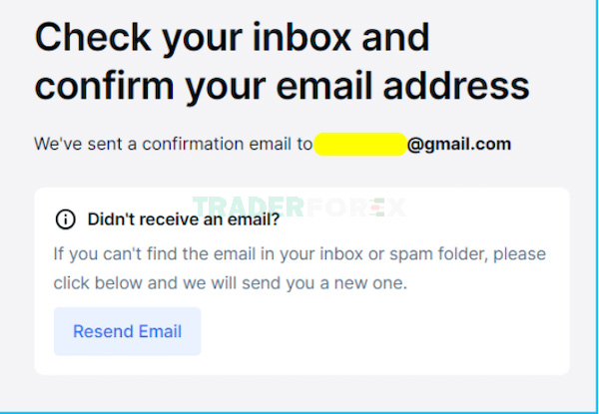The height and width of the screenshot is (414, 599).
Task: Click the "Check your inbox and" heading line
Action: pyautogui.click(x=233, y=37)
